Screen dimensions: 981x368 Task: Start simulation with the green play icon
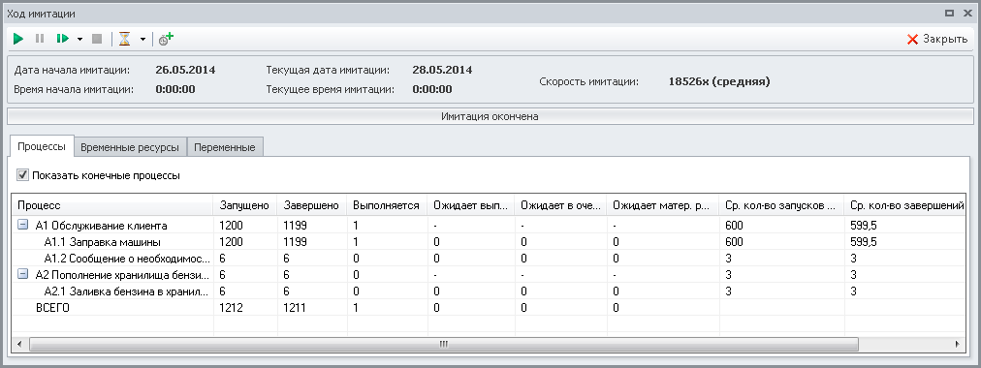pyautogui.click(x=18, y=39)
